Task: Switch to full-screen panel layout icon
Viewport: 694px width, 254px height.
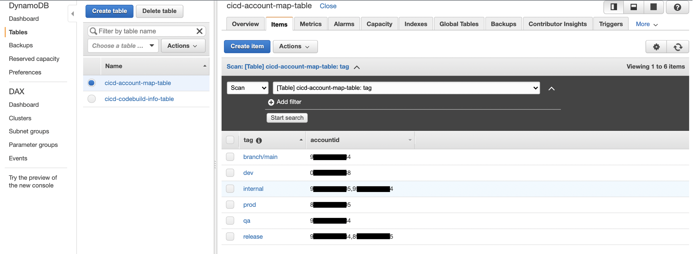Action: pyautogui.click(x=653, y=7)
